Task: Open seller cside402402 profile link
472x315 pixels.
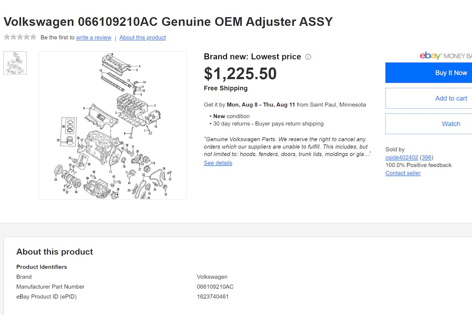Action: coord(402,157)
